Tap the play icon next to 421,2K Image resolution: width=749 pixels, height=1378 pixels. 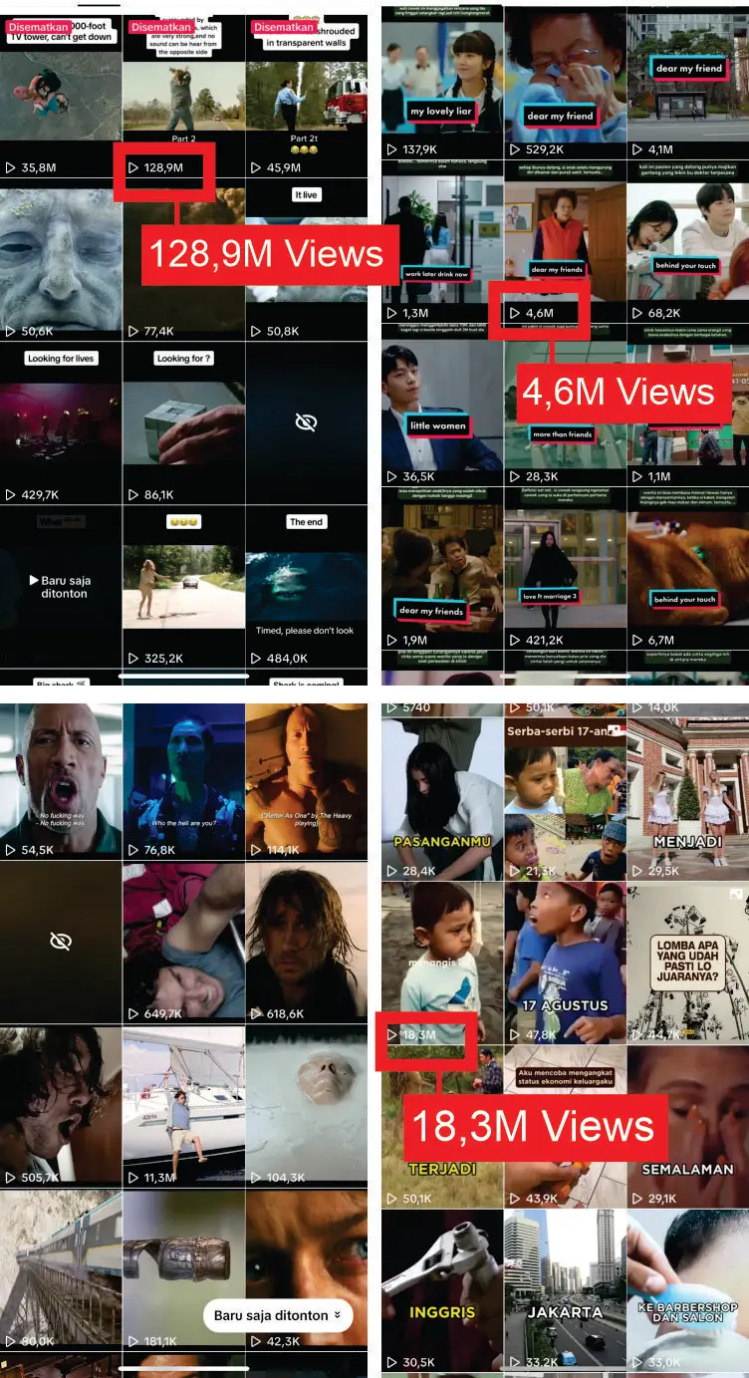(515, 640)
